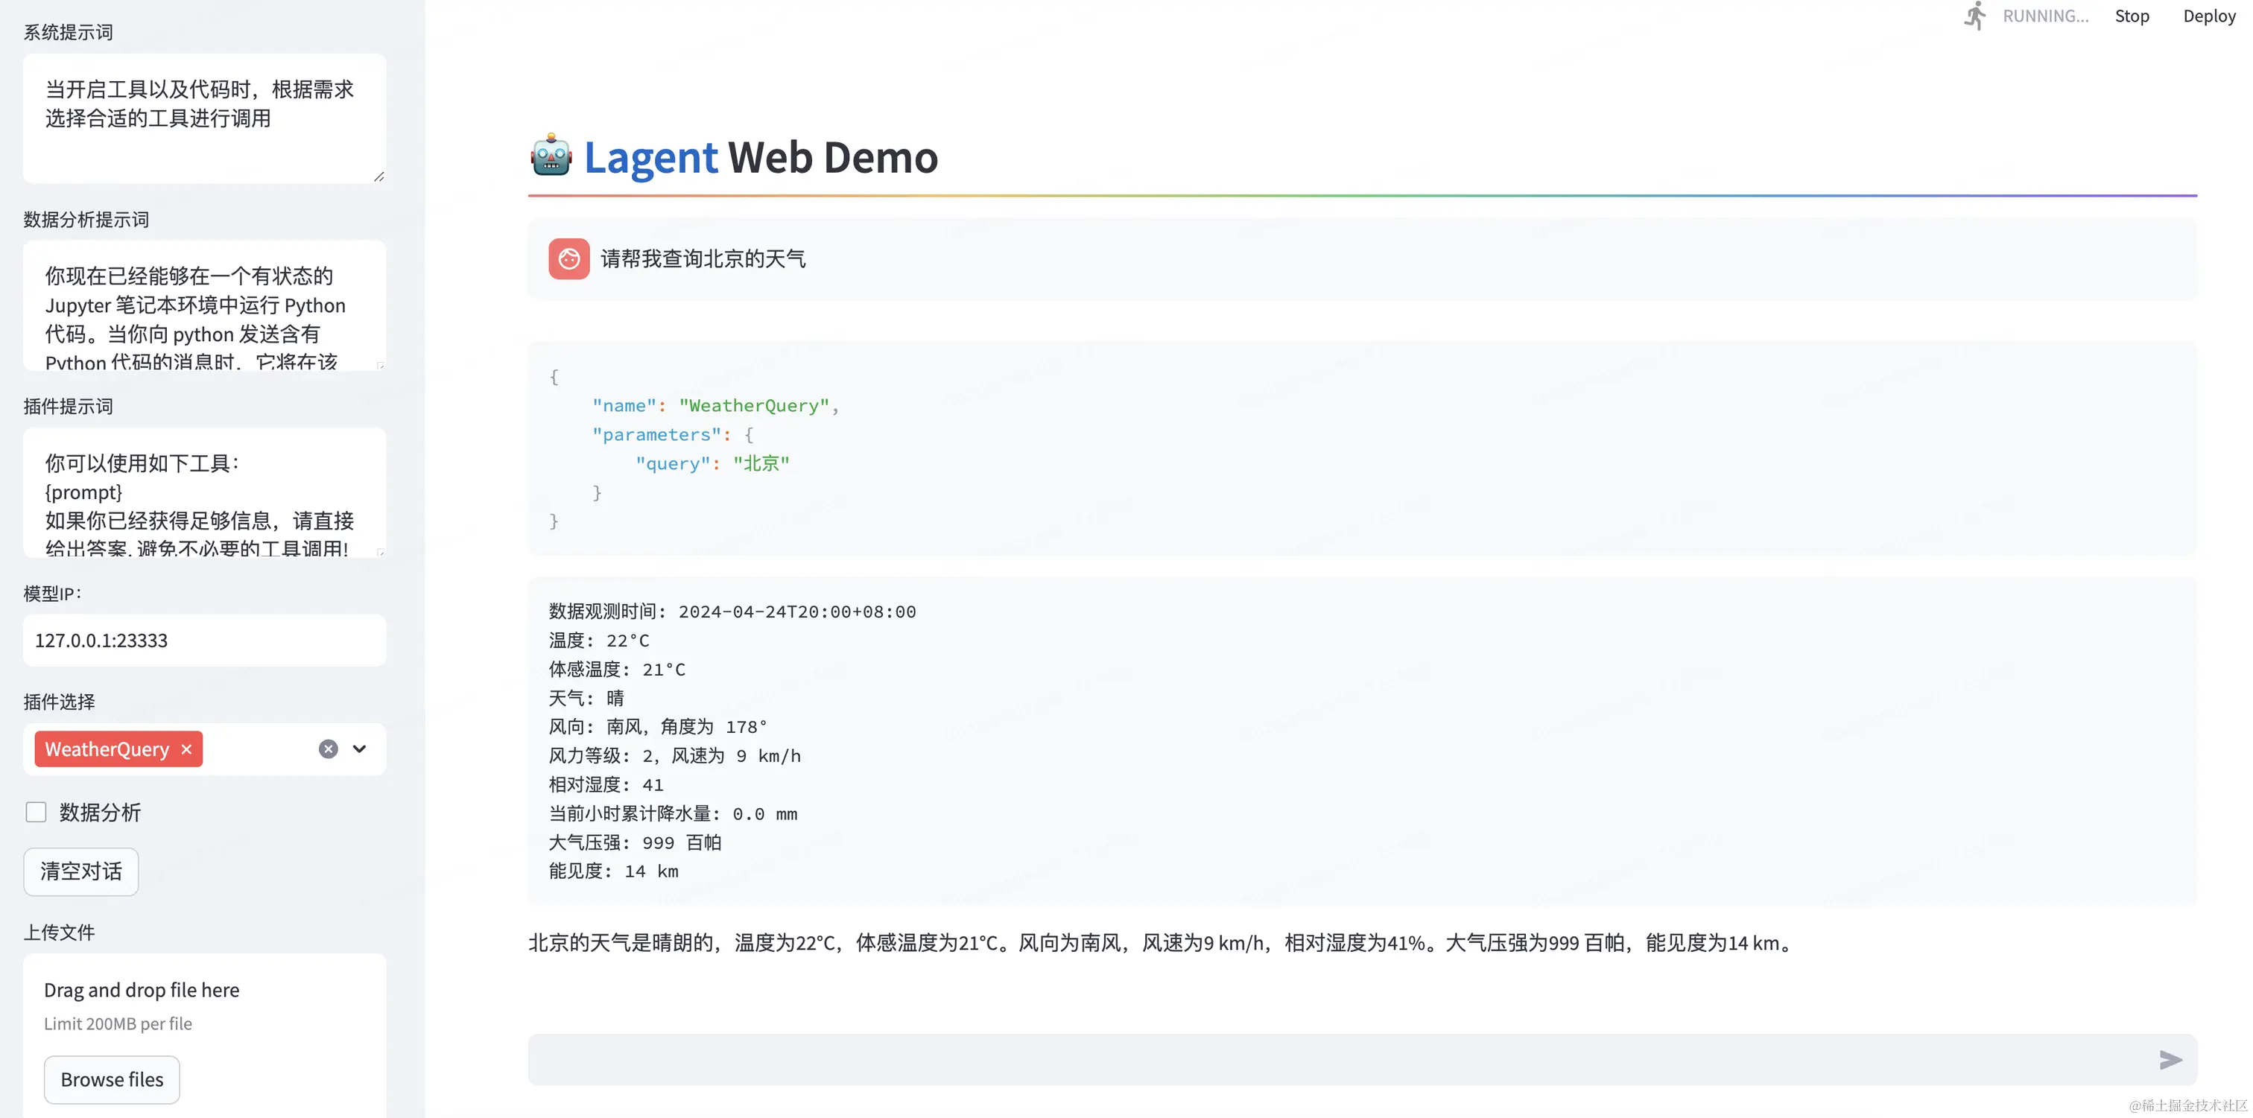Click the RUNNING... status text
The width and height of the screenshot is (2253, 1118).
pos(2045,16)
